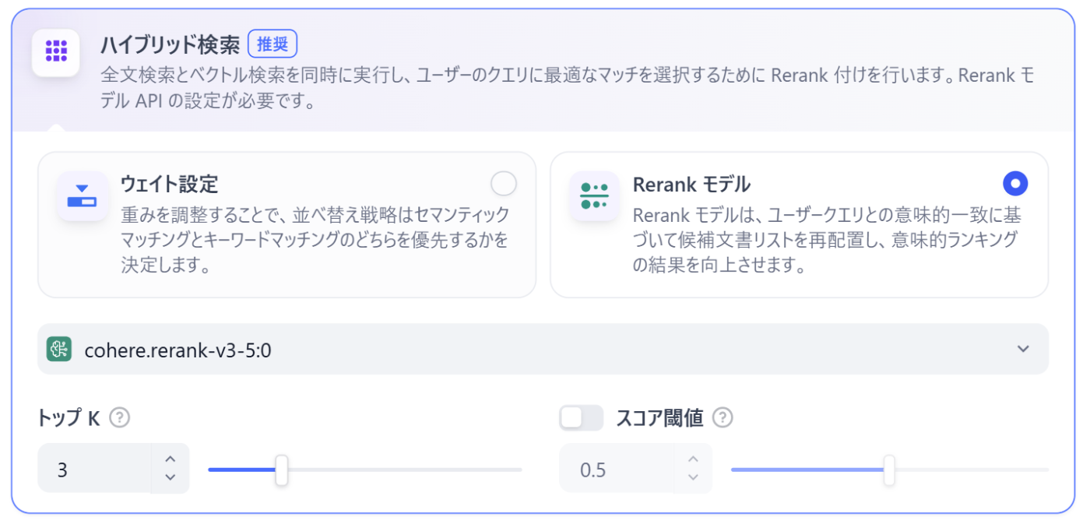Click the ハイブリッド検索 heading
Screen dimensions: 1090x524
click(x=170, y=44)
